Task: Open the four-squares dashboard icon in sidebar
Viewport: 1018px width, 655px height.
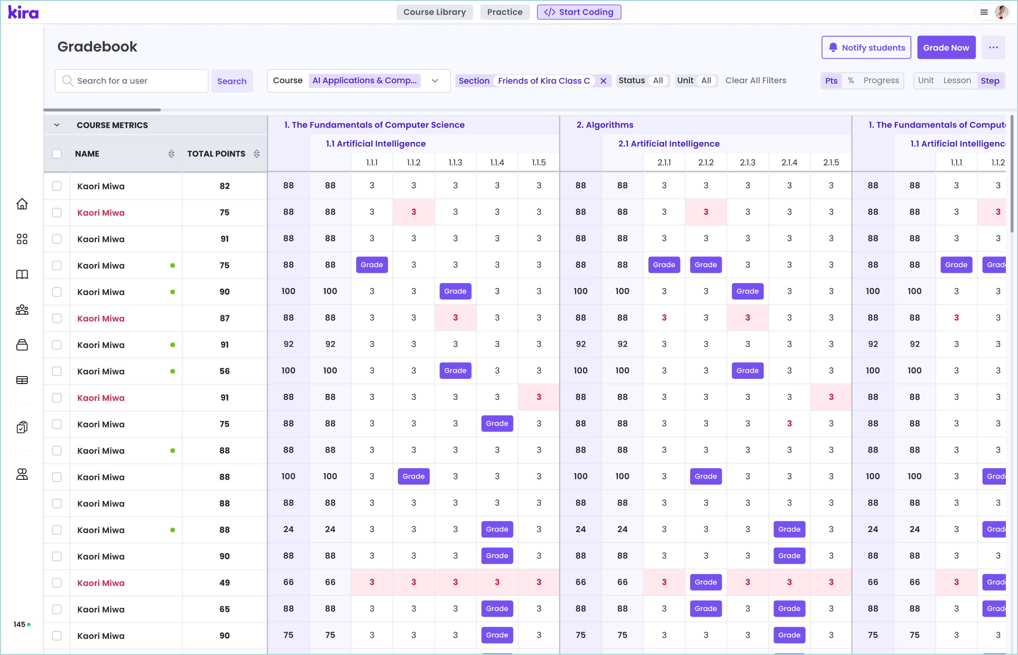Action: click(22, 239)
